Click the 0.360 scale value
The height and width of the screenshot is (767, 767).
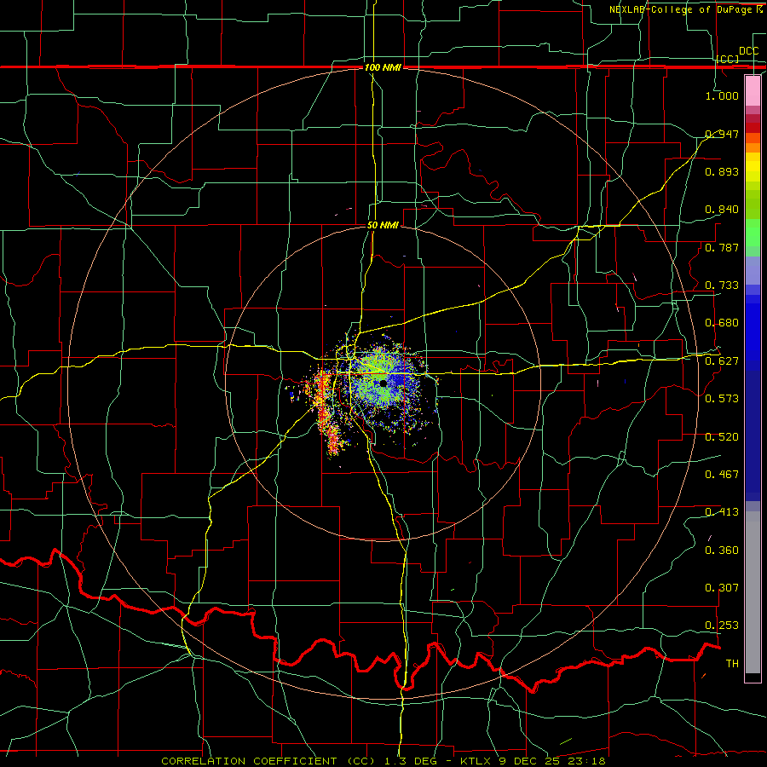pos(722,551)
